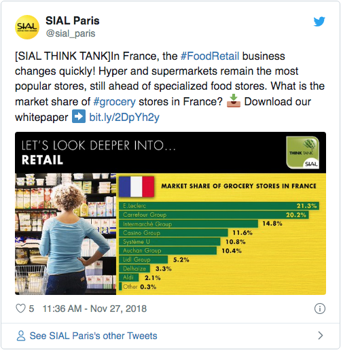Open the SIAL Paris profile avatar

(27, 27)
